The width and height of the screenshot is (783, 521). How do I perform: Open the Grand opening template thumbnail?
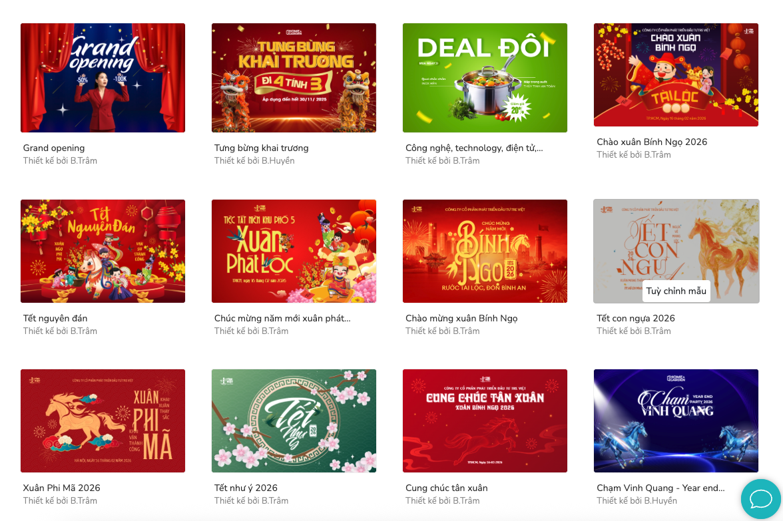tap(103, 78)
